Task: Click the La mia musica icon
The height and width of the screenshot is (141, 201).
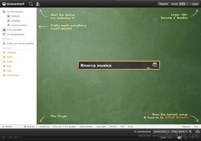Action: point(4,11)
